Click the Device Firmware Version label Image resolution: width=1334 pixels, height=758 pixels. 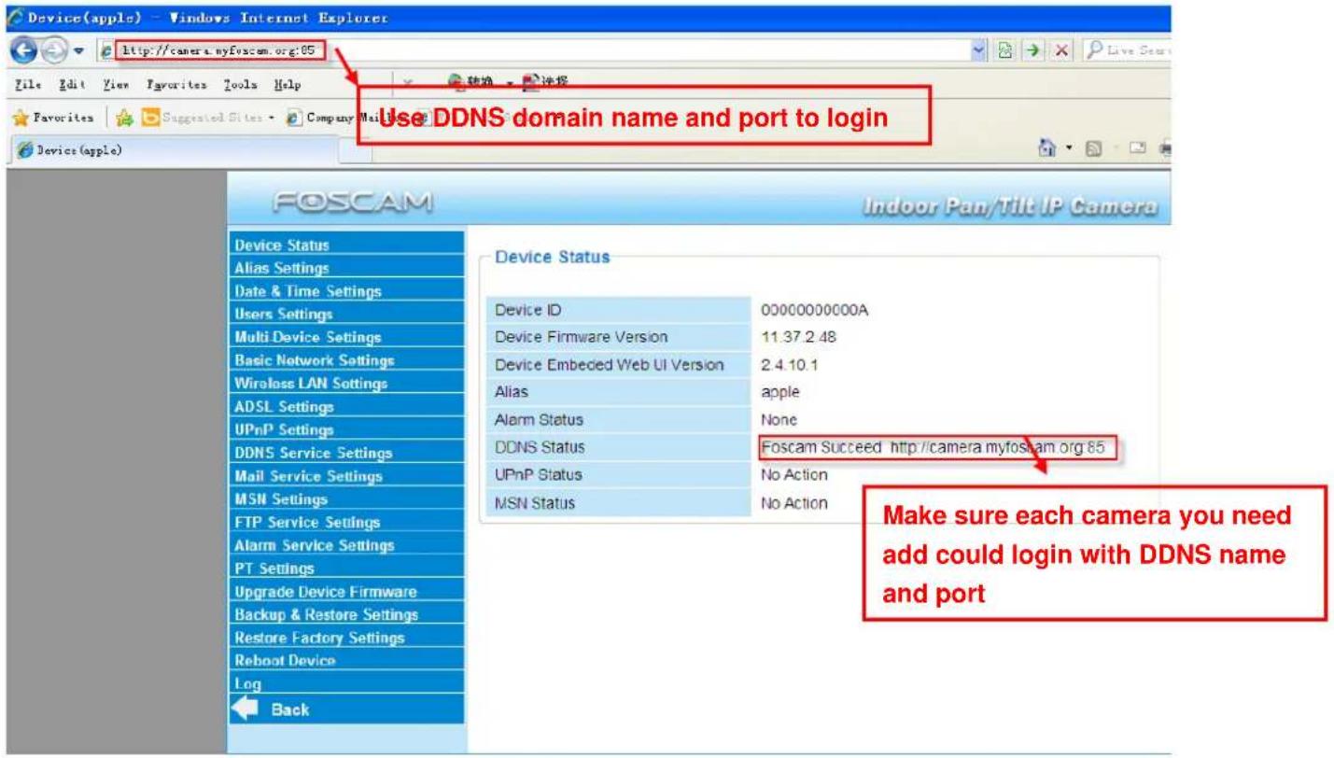point(581,337)
